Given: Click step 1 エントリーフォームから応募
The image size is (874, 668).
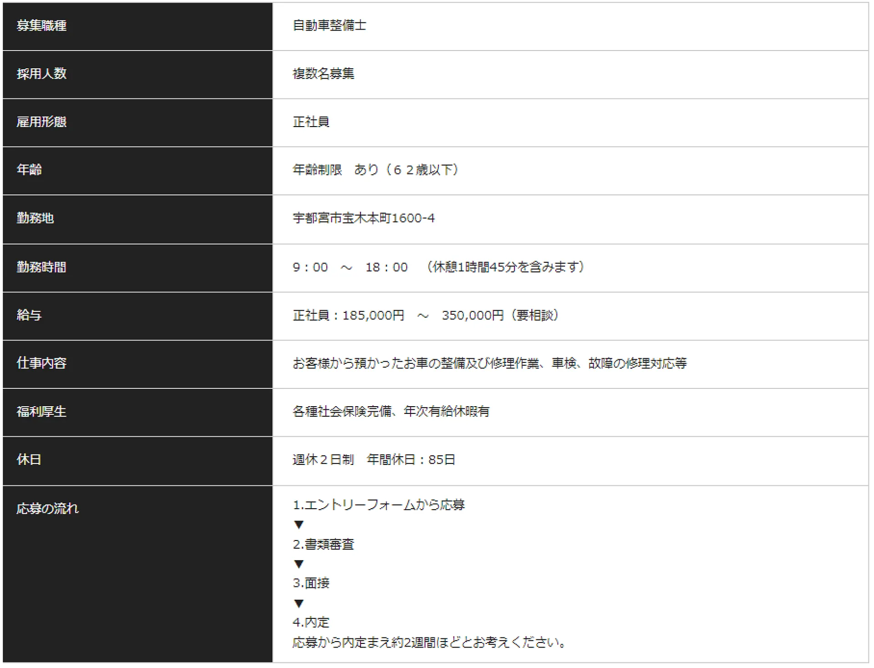Looking at the screenshot, I should [379, 505].
